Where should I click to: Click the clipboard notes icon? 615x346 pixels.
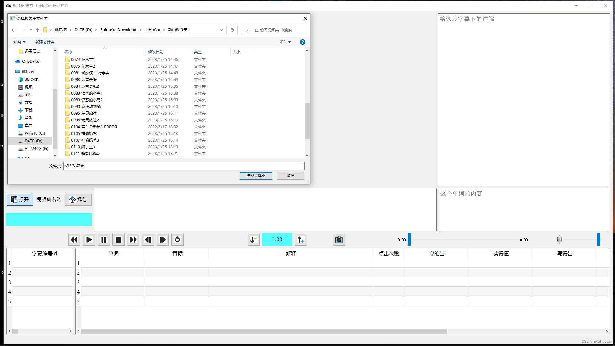point(339,240)
